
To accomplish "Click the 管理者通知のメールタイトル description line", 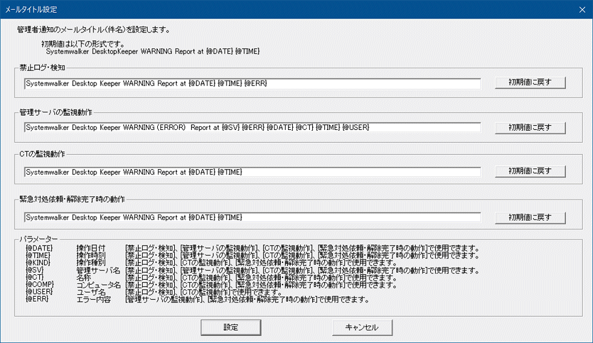I will coord(93,29).
